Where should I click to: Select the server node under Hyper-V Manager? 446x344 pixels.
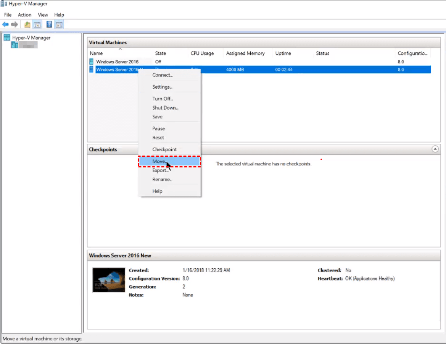click(25, 45)
